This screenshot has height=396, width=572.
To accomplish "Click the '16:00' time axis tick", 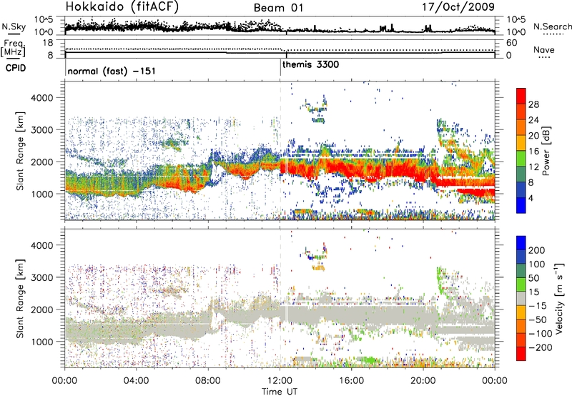I will [351, 381].
